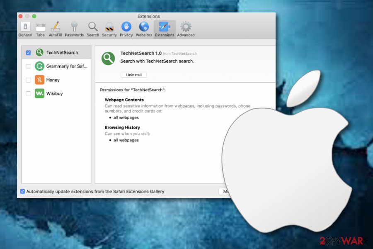The width and height of the screenshot is (373, 249).
Task: Open the Passwords preferences pane
Action: click(x=74, y=29)
